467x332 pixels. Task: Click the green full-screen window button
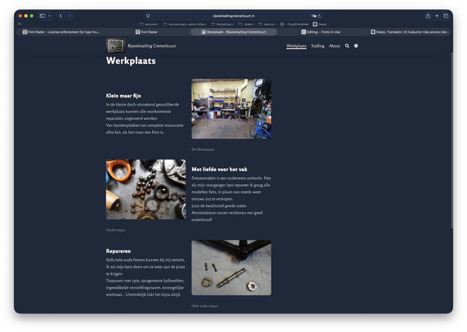(x=31, y=16)
